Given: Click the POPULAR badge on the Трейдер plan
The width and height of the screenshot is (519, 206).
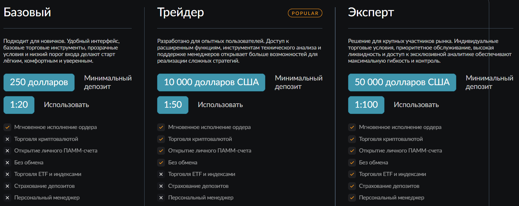Looking at the screenshot, I should (x=305, y=13).
